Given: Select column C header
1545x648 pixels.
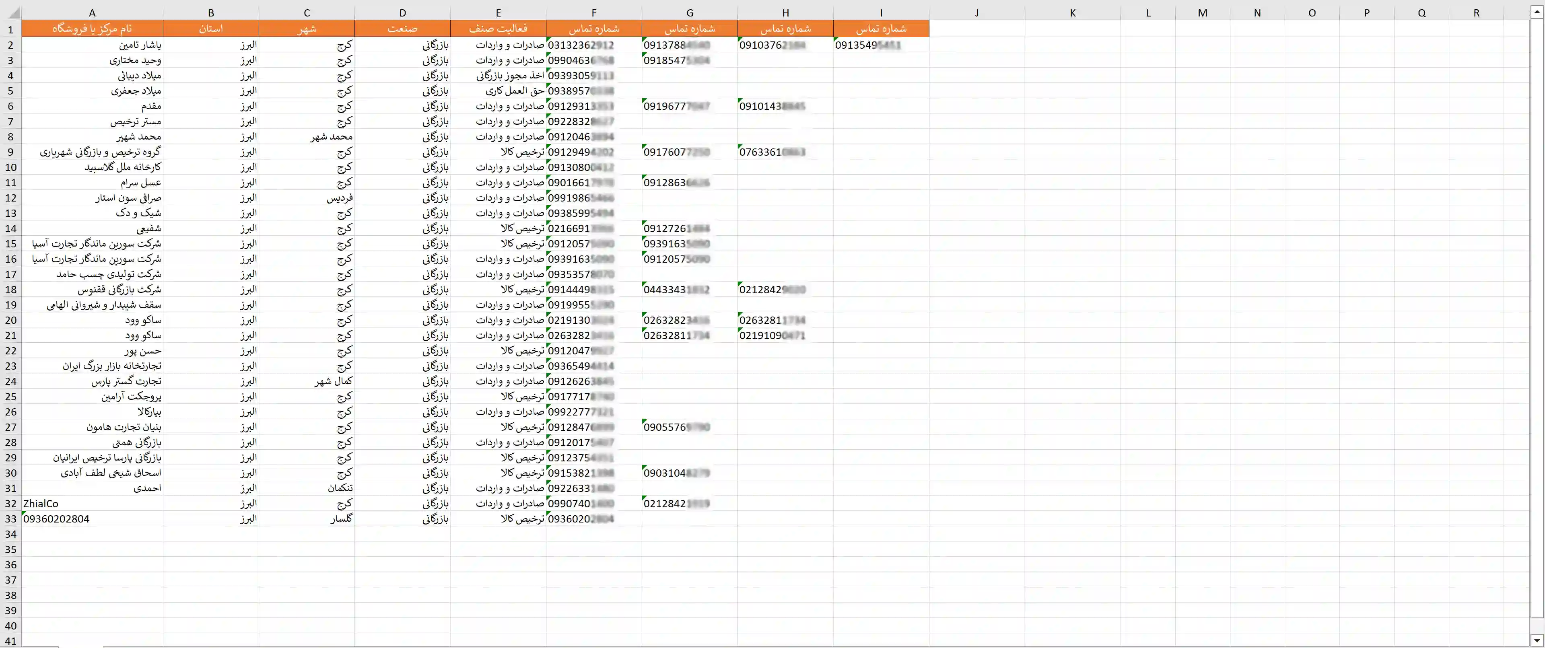Looking at the screenshot, I should [307, 12].
